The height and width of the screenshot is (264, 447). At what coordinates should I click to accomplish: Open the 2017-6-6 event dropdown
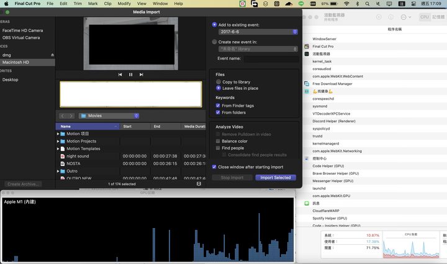coord(258,32)
